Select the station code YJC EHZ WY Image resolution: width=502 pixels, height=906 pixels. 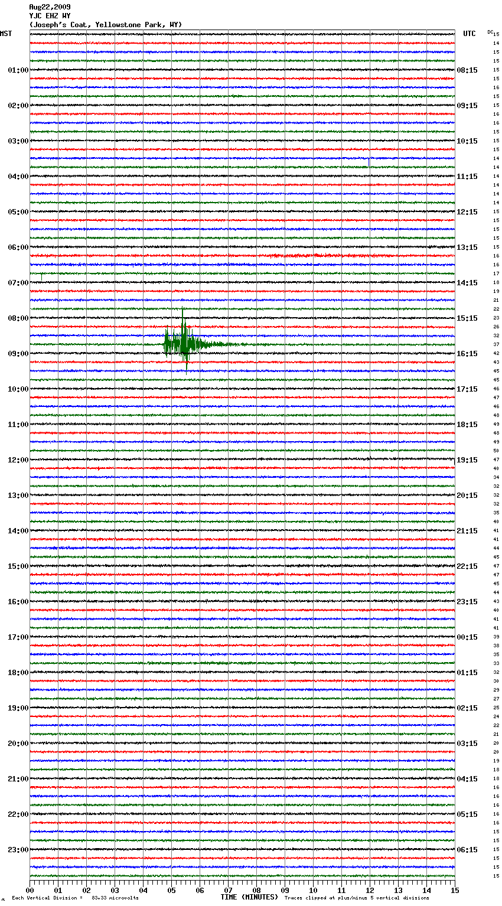[50, 16]
